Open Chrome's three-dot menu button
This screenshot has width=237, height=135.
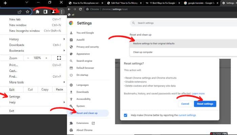pyautogui.click(x=62, y=12)
